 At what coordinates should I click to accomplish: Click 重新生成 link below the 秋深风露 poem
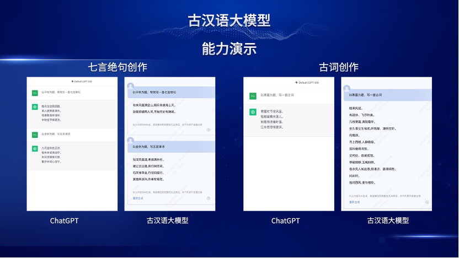[138, 198]
